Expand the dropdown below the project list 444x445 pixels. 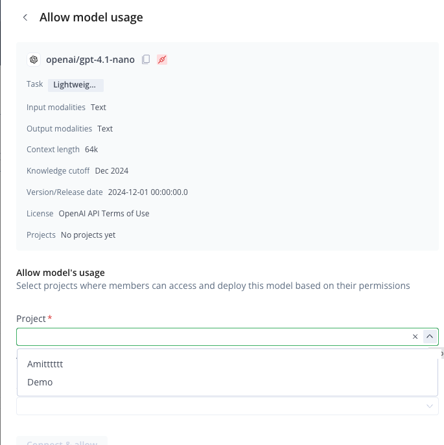point(430,406)
